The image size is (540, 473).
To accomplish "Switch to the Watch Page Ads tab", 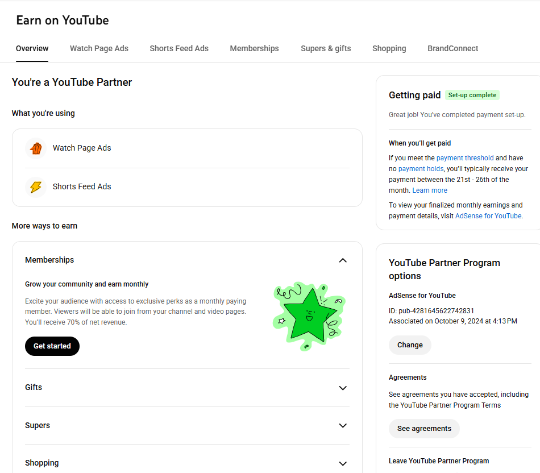I will click(99, 48).
